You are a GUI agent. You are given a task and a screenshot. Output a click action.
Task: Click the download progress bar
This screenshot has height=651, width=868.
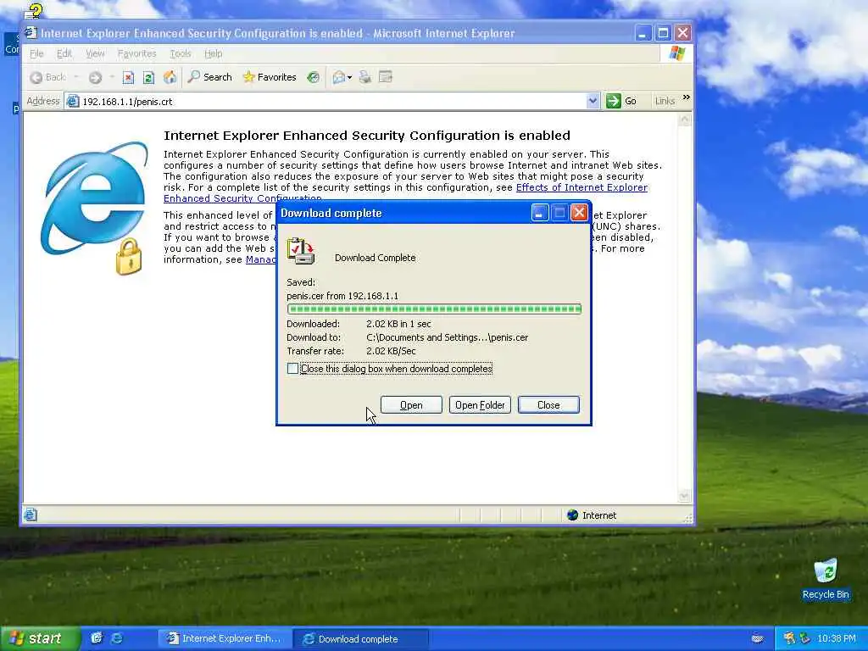(x=434, y=309)
